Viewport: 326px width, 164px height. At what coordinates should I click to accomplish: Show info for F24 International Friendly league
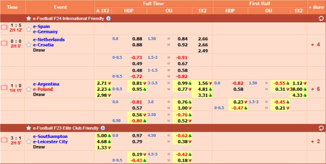click(x=108, y=18)
